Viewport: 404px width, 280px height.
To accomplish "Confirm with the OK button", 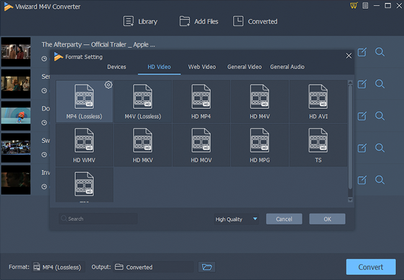I will click(x=327, y=219).
